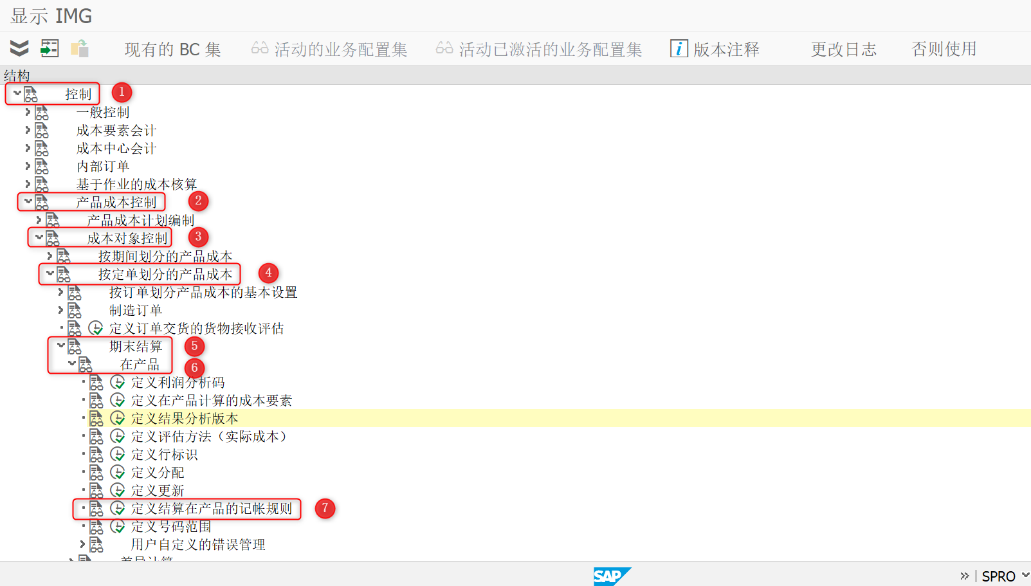Viewport: 1031px width, 586px height.
Task: Open documentation icon for 定义分配
Action: click(x=96, y=473)
